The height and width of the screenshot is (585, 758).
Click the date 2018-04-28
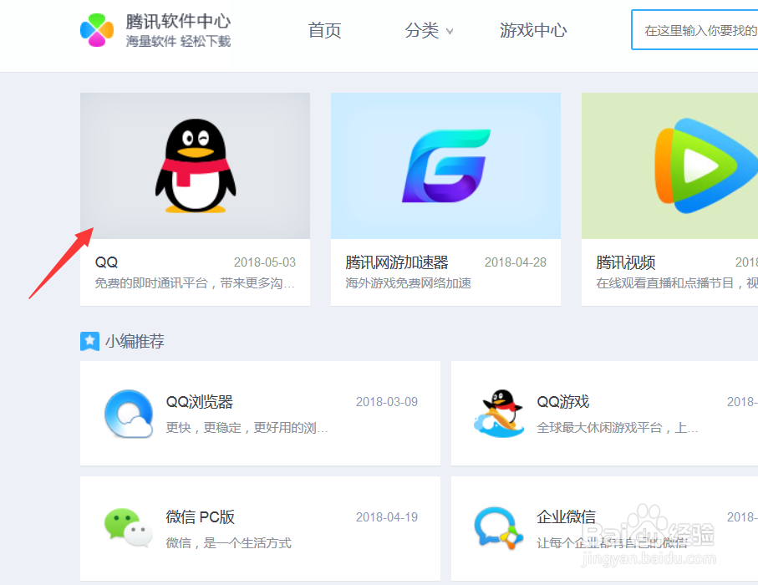coord(516,262)
